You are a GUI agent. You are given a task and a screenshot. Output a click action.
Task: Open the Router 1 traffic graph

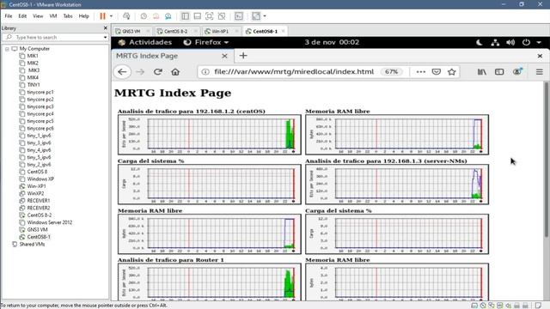coord(210,282)
